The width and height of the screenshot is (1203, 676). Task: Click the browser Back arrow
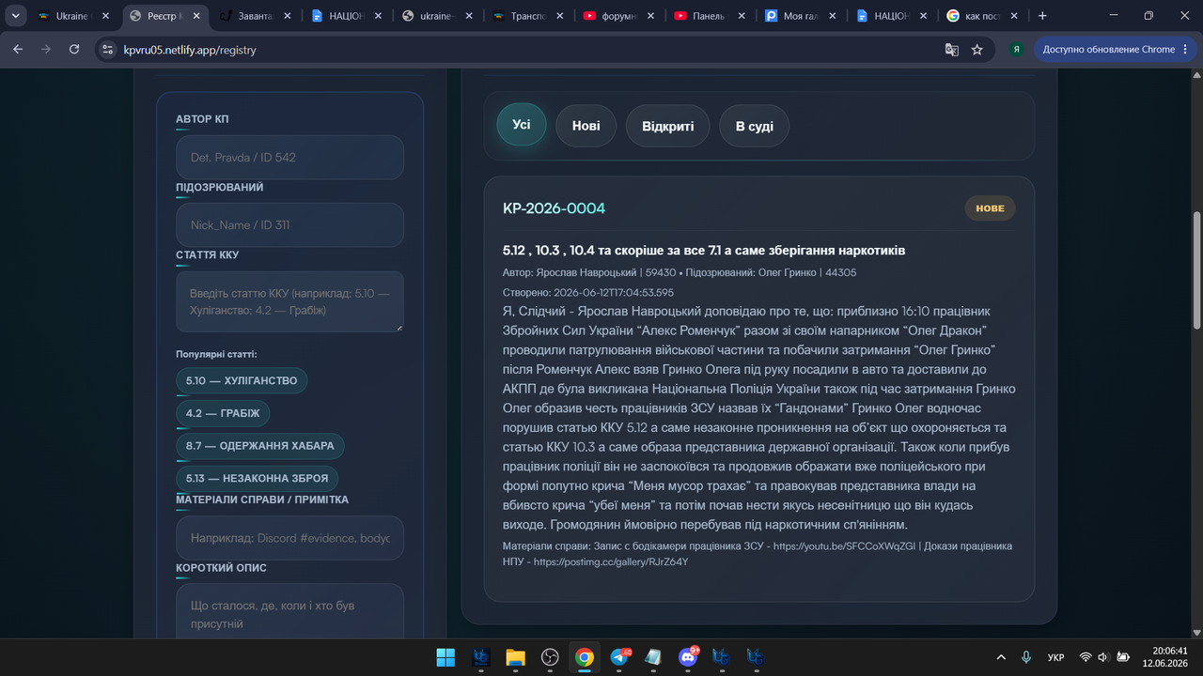[18, 50]
